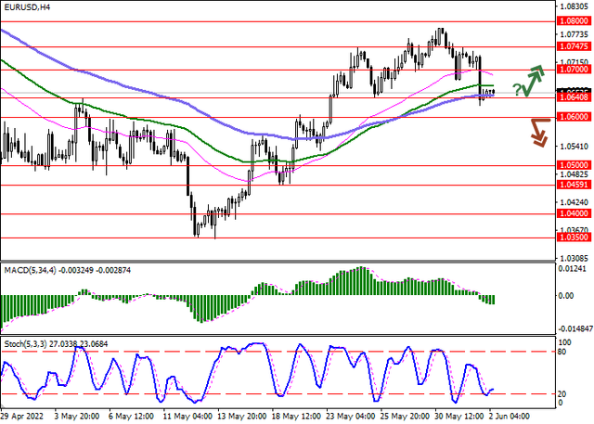Click the 29 Apr 2022 date label

click(22, 416)
